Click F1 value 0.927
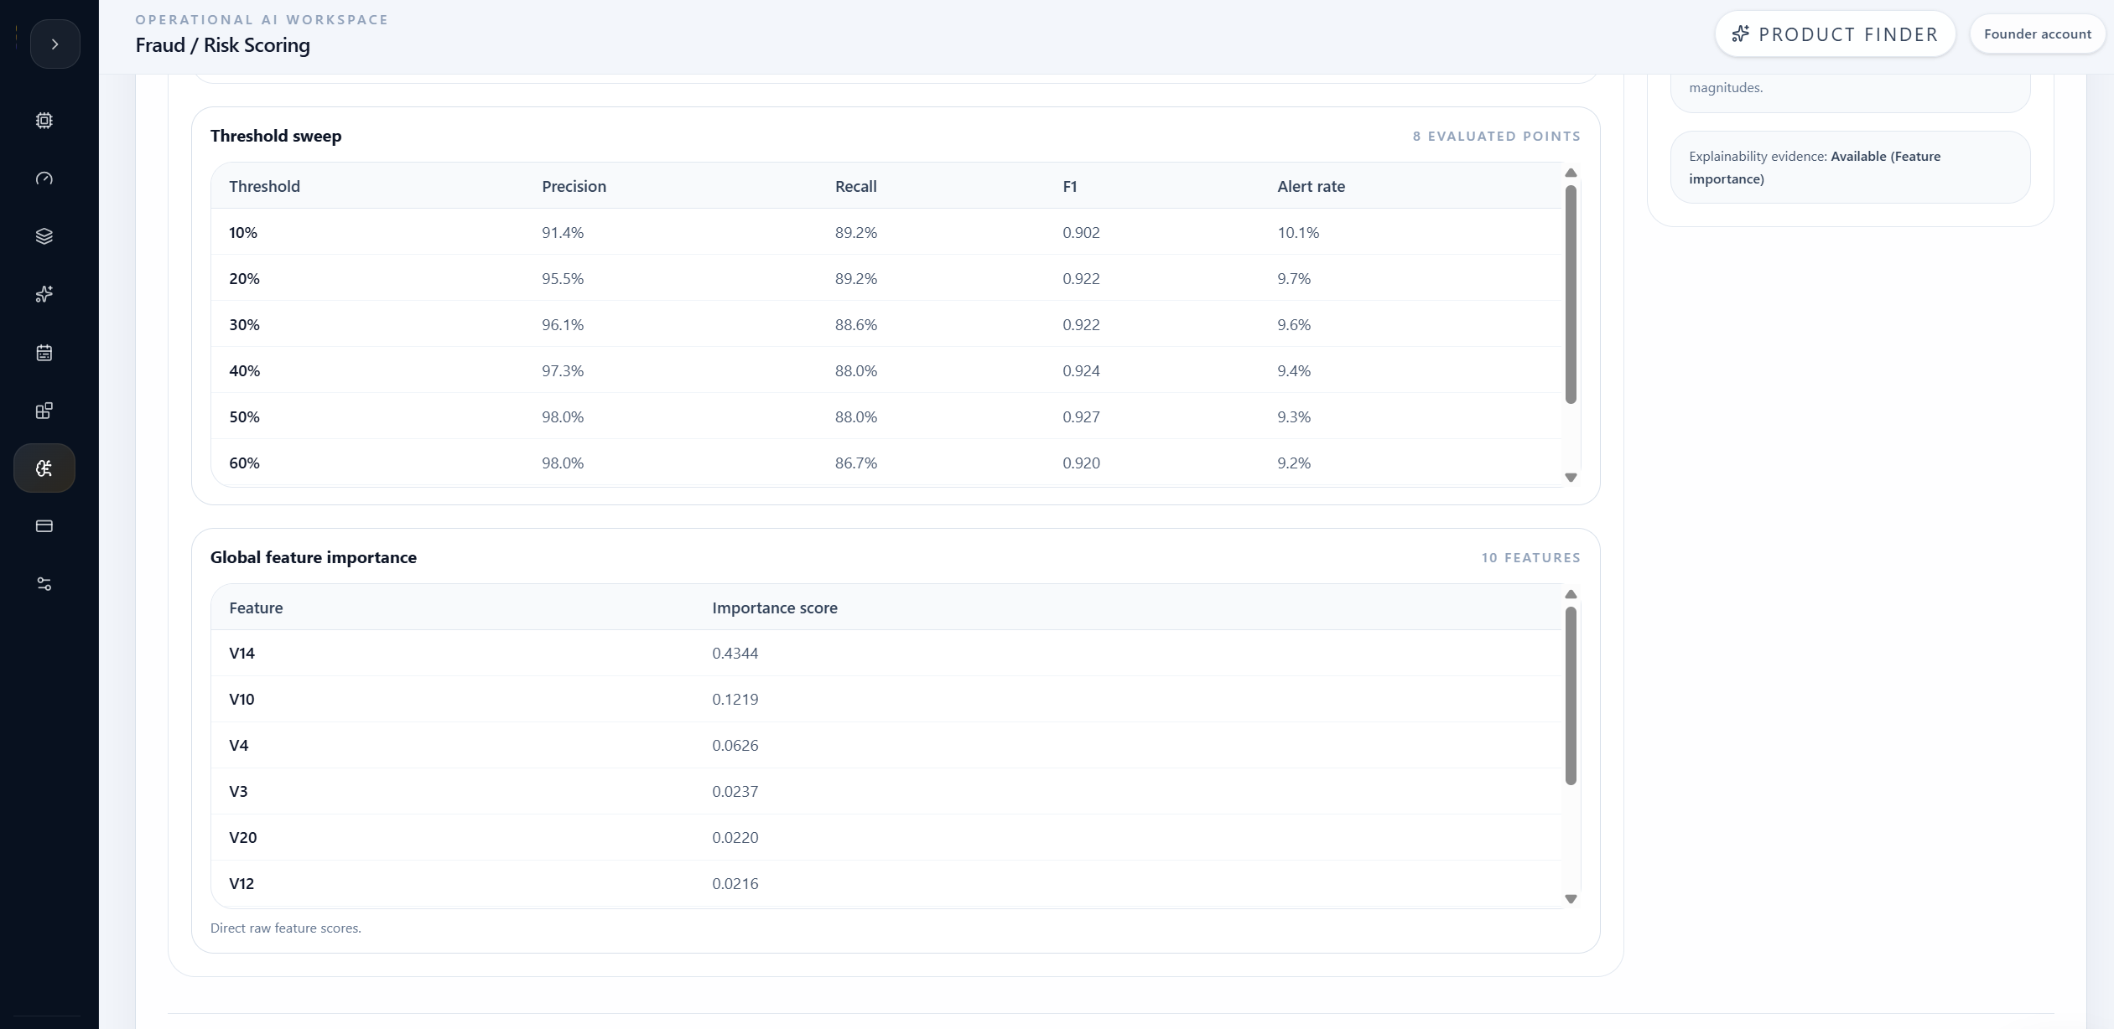Screen dimensions: 2114x1029 tap(1081, 416)
